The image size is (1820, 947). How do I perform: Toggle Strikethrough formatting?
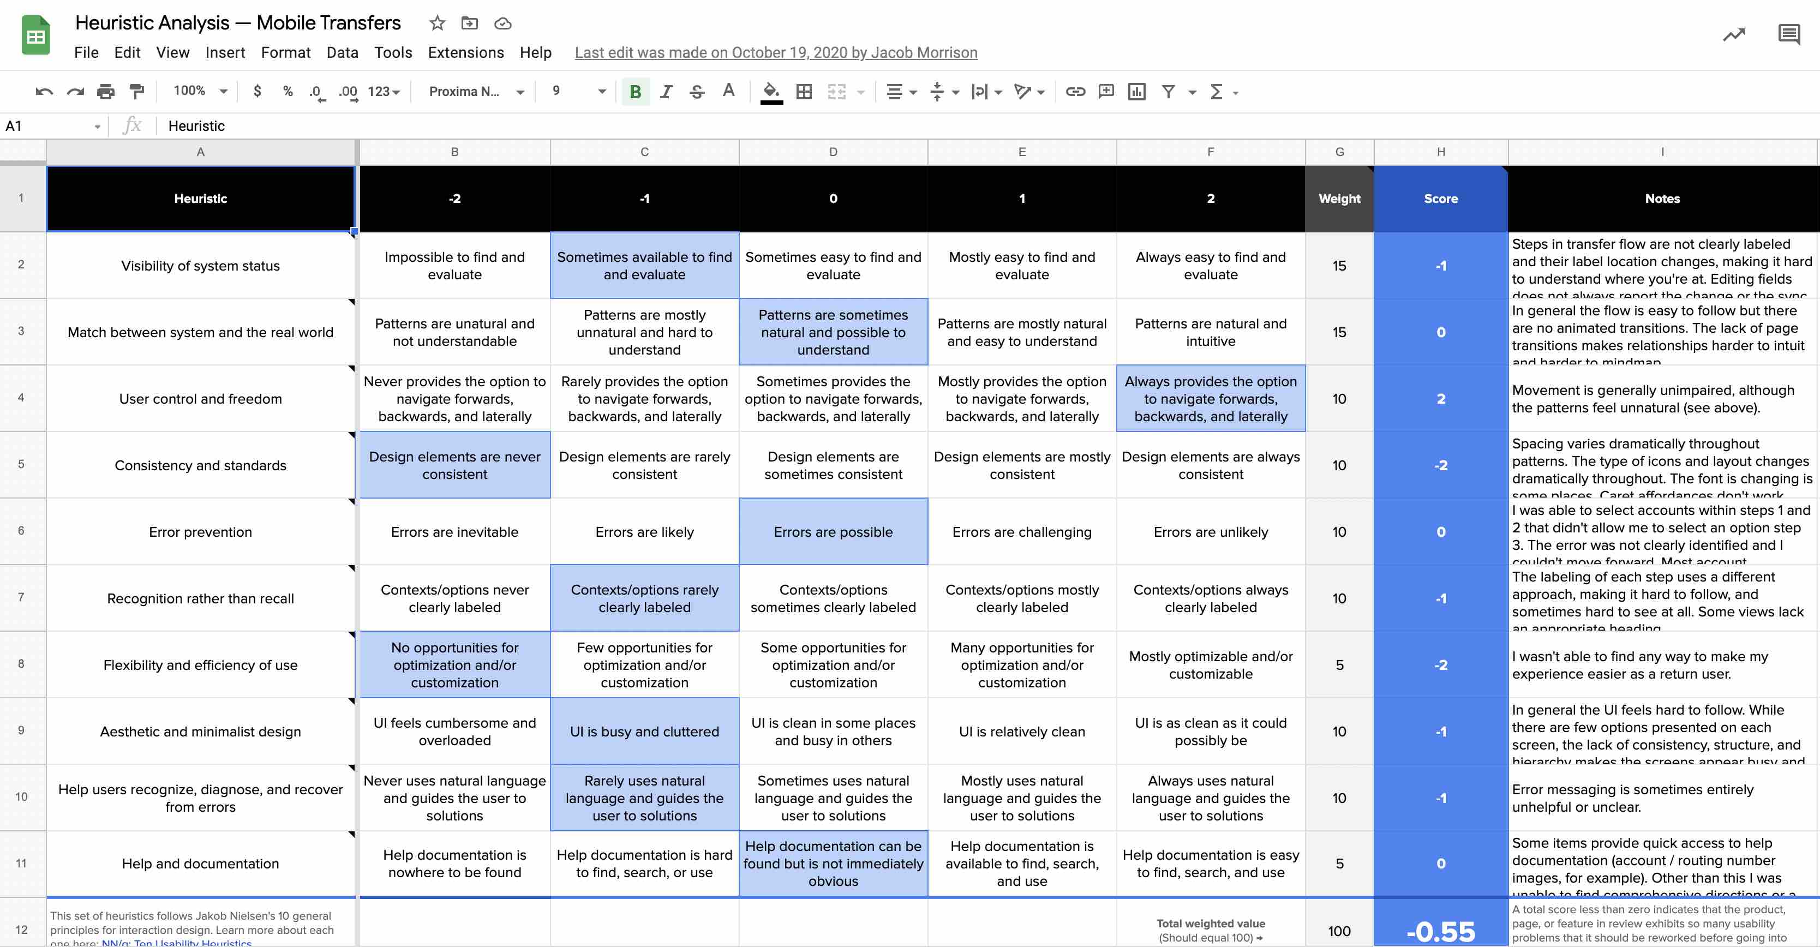click(697, 92)
